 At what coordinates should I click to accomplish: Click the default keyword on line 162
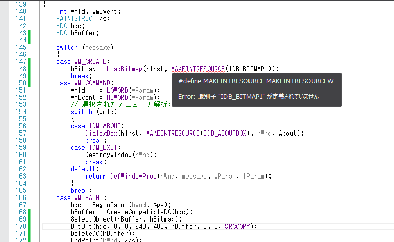pos(83,169)
